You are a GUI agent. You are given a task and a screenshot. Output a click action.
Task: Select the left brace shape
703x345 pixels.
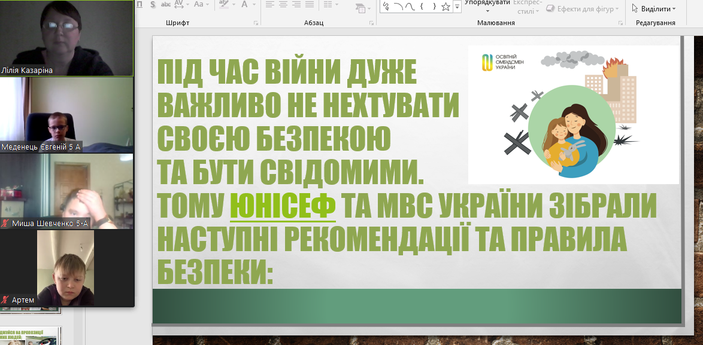click(422, 6)
